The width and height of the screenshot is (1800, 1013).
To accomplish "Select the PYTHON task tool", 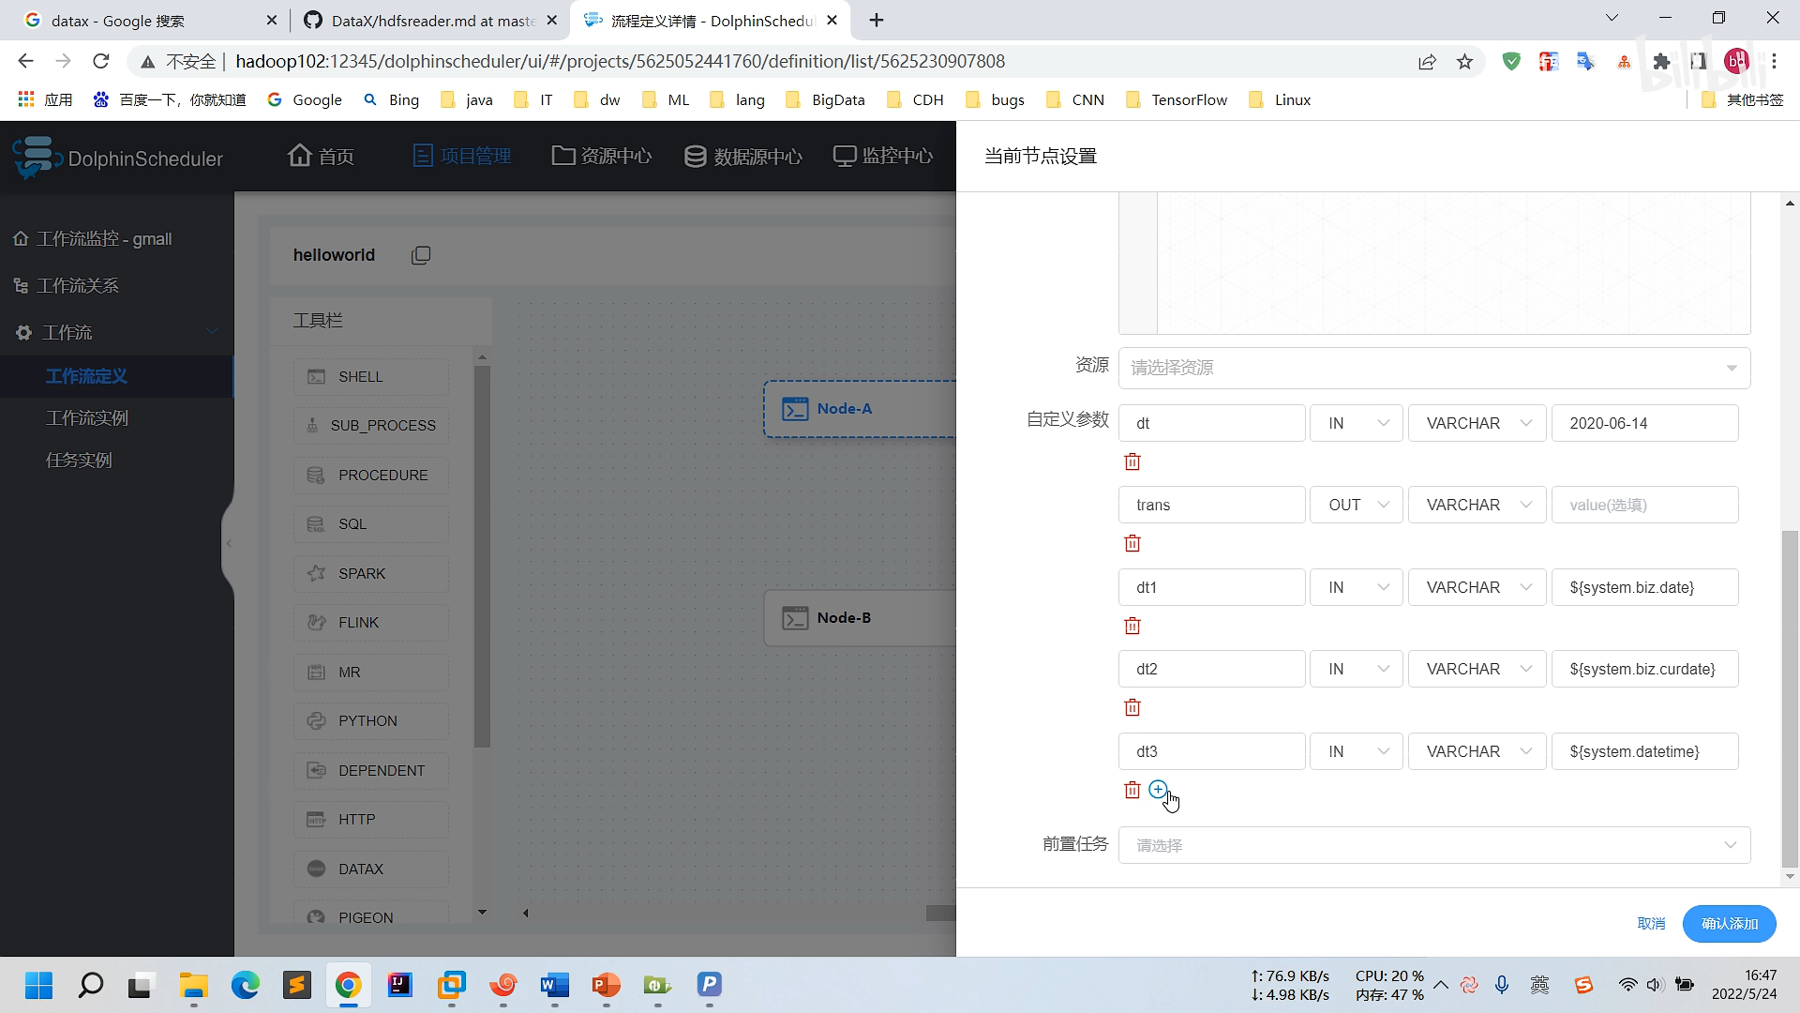I will (x=370, y=720).
